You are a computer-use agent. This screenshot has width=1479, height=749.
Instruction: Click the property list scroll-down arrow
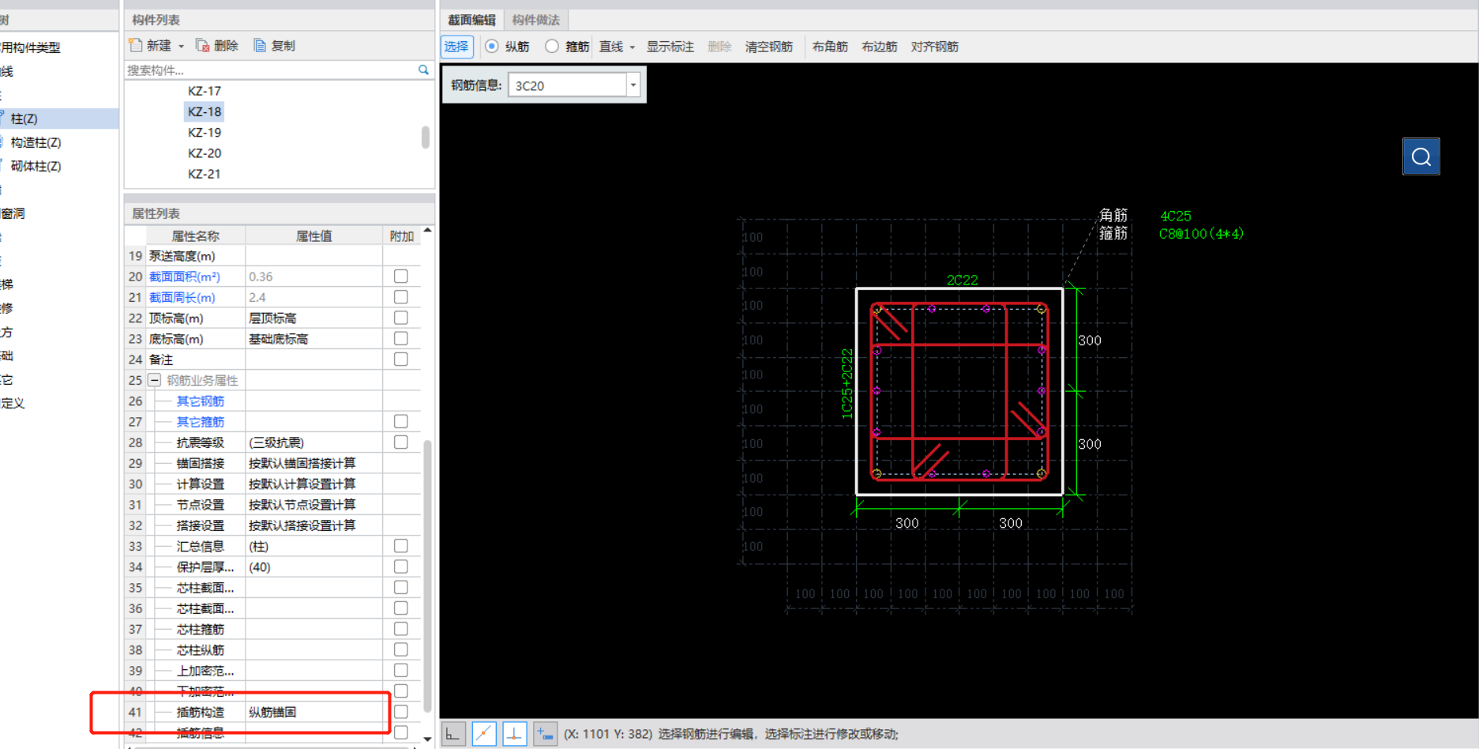(427, 740)
